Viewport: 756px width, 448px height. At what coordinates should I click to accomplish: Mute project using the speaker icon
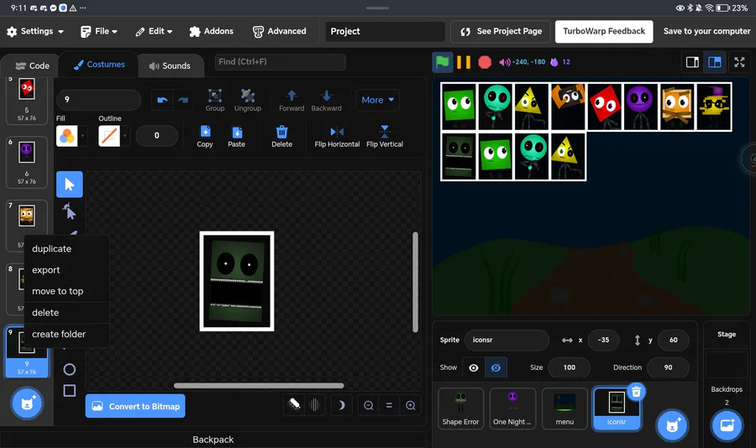click(504, 62)
